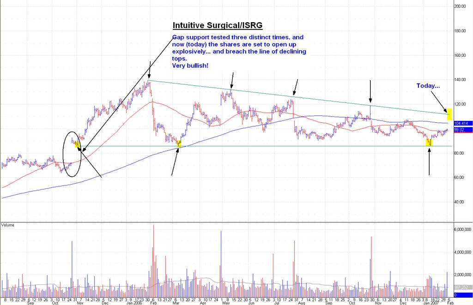This screenshot has width=473, height=305.
Task: Click the 160.00 price axis label
Action: (x=460, y=55)
